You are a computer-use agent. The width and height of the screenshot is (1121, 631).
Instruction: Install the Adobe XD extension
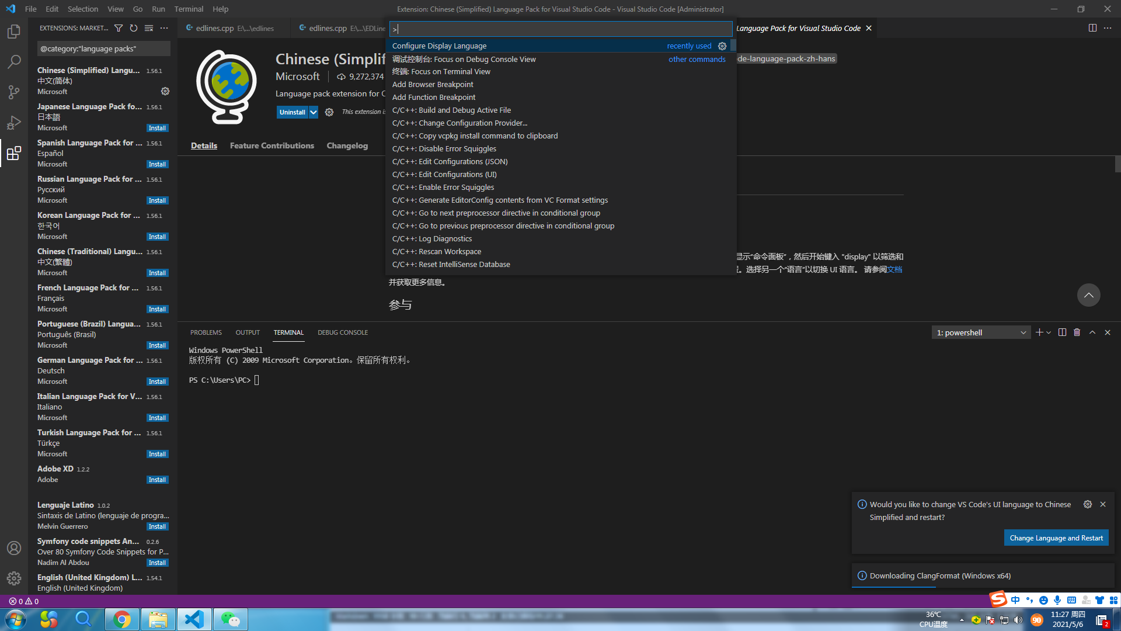click(x=157, y=480)
